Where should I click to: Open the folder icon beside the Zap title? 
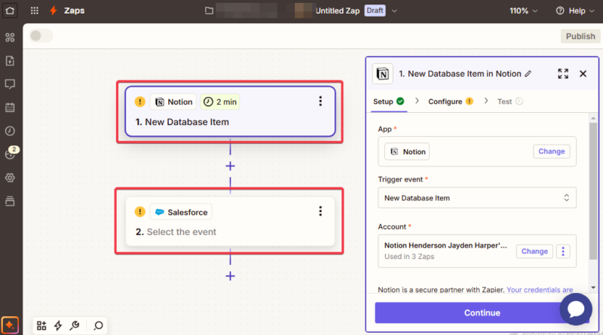coord(209,11)
